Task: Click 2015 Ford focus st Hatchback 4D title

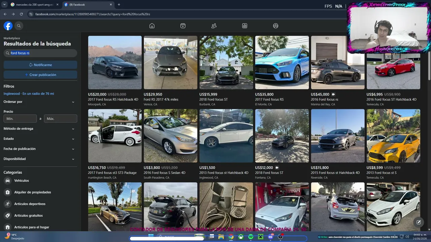Action: (335, 173)
